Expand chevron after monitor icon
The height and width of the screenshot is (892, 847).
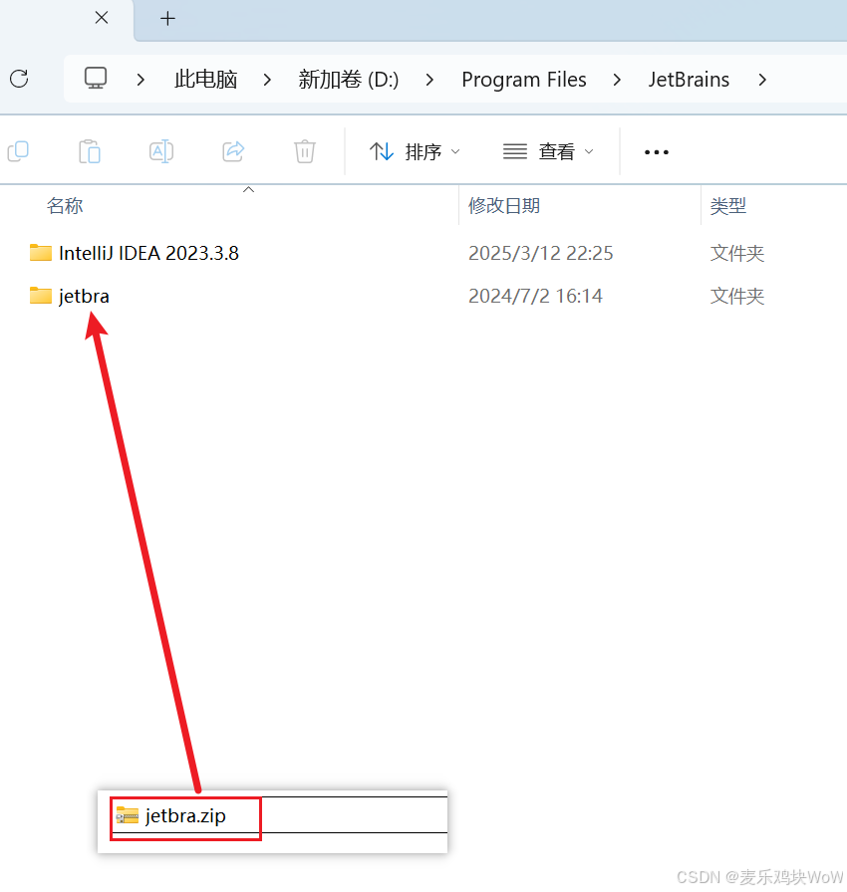[x=141, y=80]
